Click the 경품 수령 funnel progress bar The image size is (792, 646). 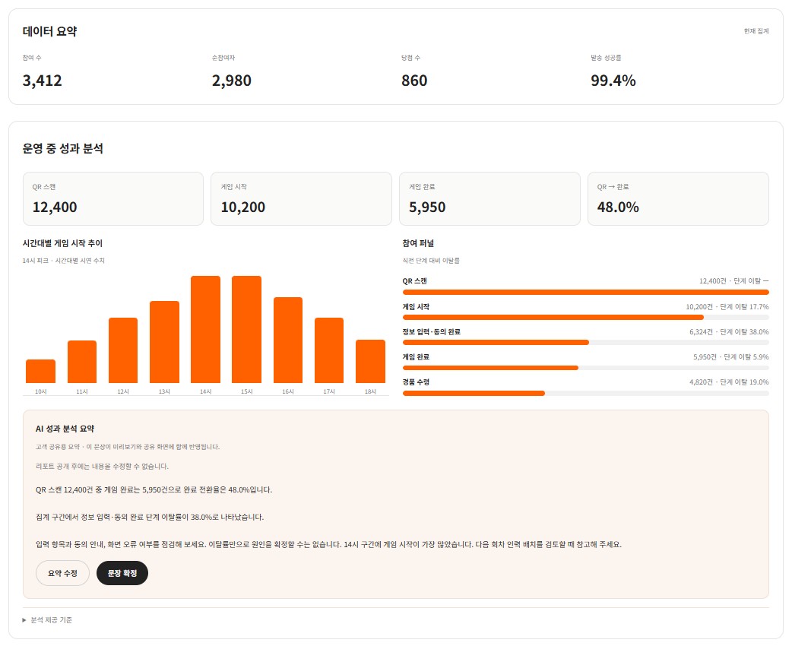tap(585, 393)
